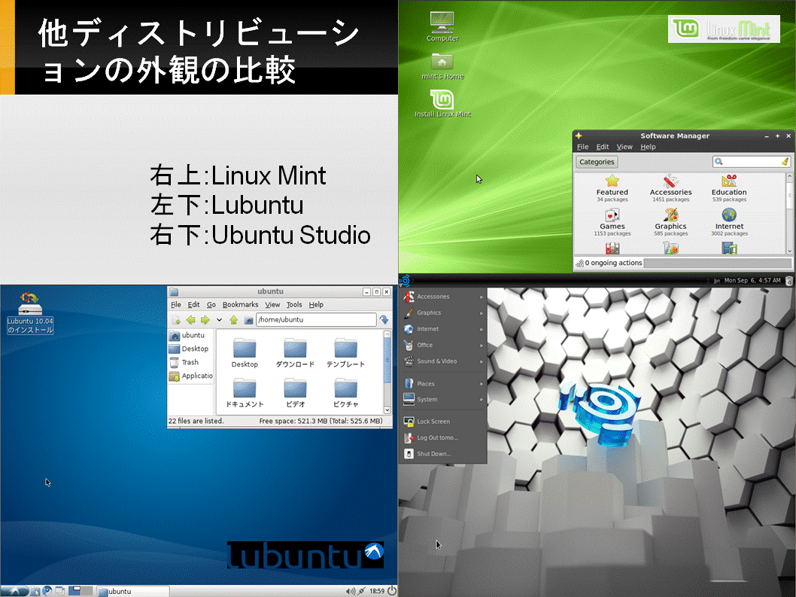
Task: Click the green back arrow in file manager
Action: 191,320
